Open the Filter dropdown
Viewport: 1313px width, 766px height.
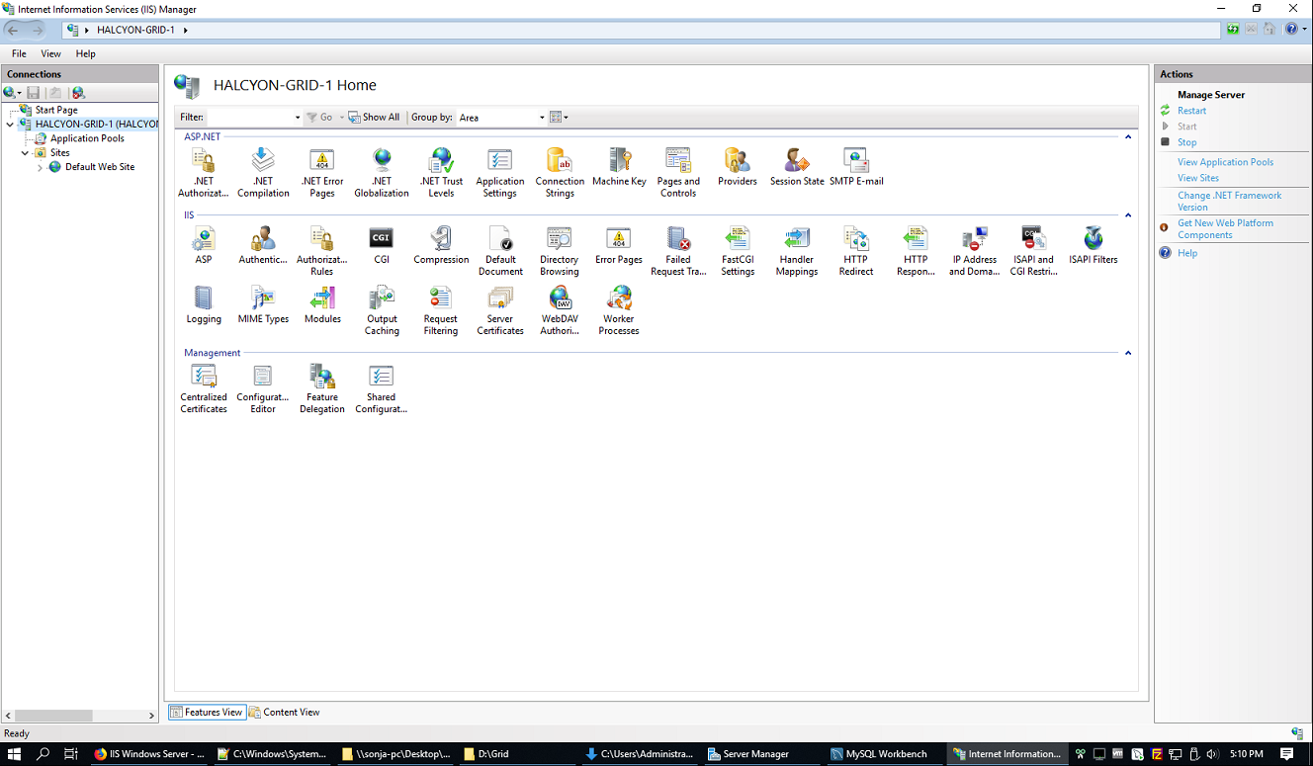click(x=298, y=118)
